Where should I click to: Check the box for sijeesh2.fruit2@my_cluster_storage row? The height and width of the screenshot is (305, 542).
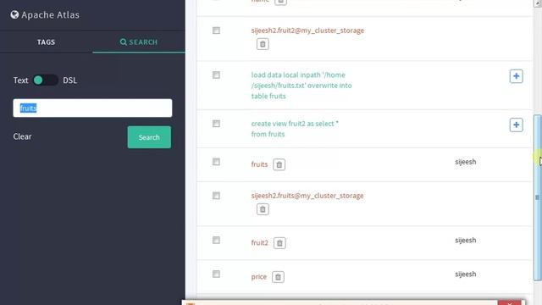coord(216,30)
